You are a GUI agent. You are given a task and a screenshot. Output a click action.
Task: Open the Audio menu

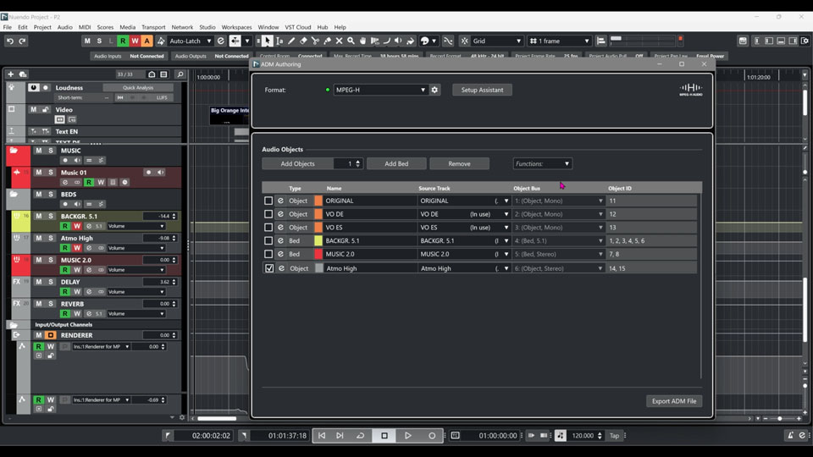[65, 27]
